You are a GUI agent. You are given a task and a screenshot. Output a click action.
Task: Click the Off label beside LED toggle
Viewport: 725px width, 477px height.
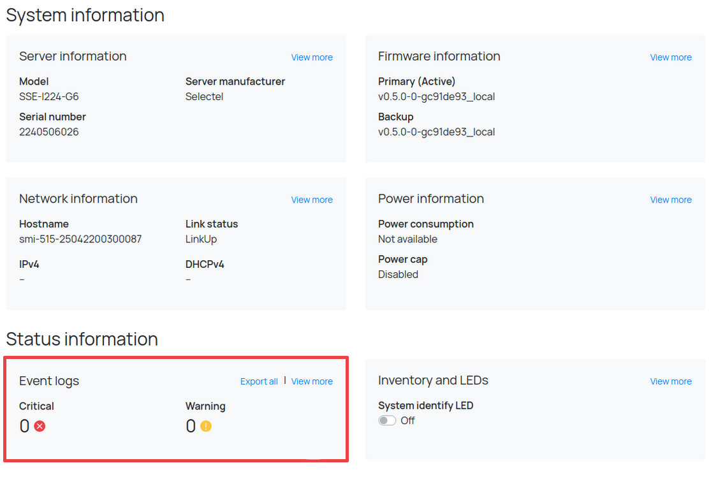[407, 421]
